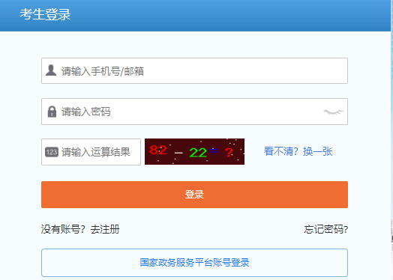Click the red question mark in captcha
393x280 pixels.
(x=229, y=153)
